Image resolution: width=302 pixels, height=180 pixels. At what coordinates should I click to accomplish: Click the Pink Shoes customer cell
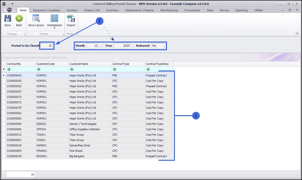[x=90, y=151]
